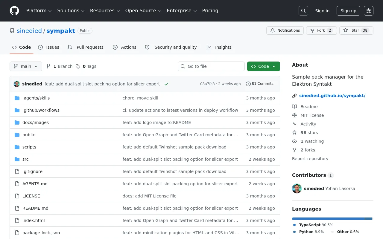Image resolution: width=383 pixels, height=239 pixels.
Task: Click the file icon beside index.html
Action: [x=17, y=220]
